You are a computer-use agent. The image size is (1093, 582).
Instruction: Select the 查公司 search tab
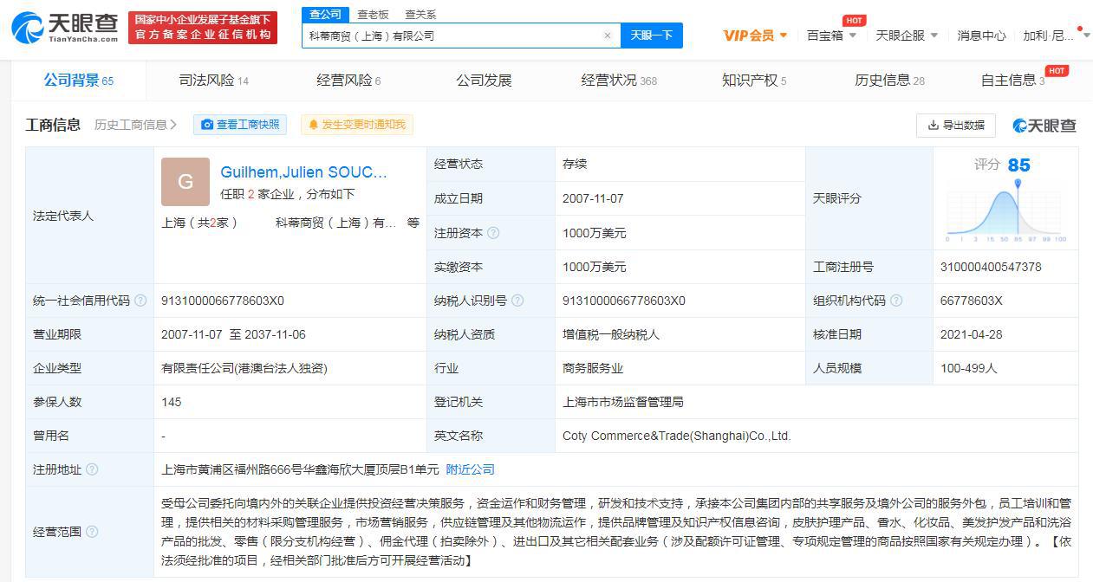[326, 14]
